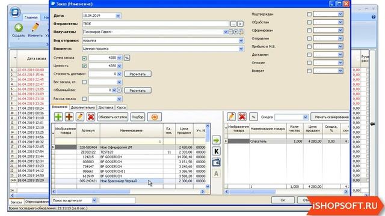This screenshot has width=385, height=216.
Task: Click the ellipsis button beside the Отправитель field
Action: pyautogui.click(x=233, y=24)
